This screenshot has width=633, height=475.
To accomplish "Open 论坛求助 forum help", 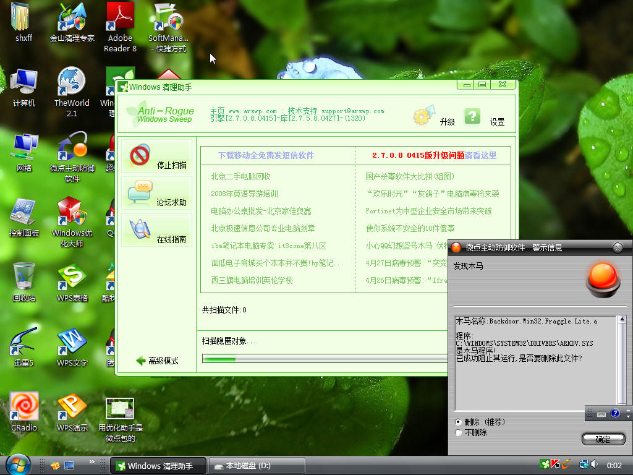I will (x=156, y=194).
